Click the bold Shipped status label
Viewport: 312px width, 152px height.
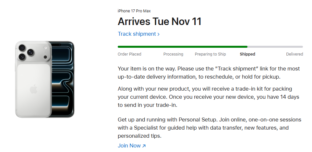coord(247,54)
